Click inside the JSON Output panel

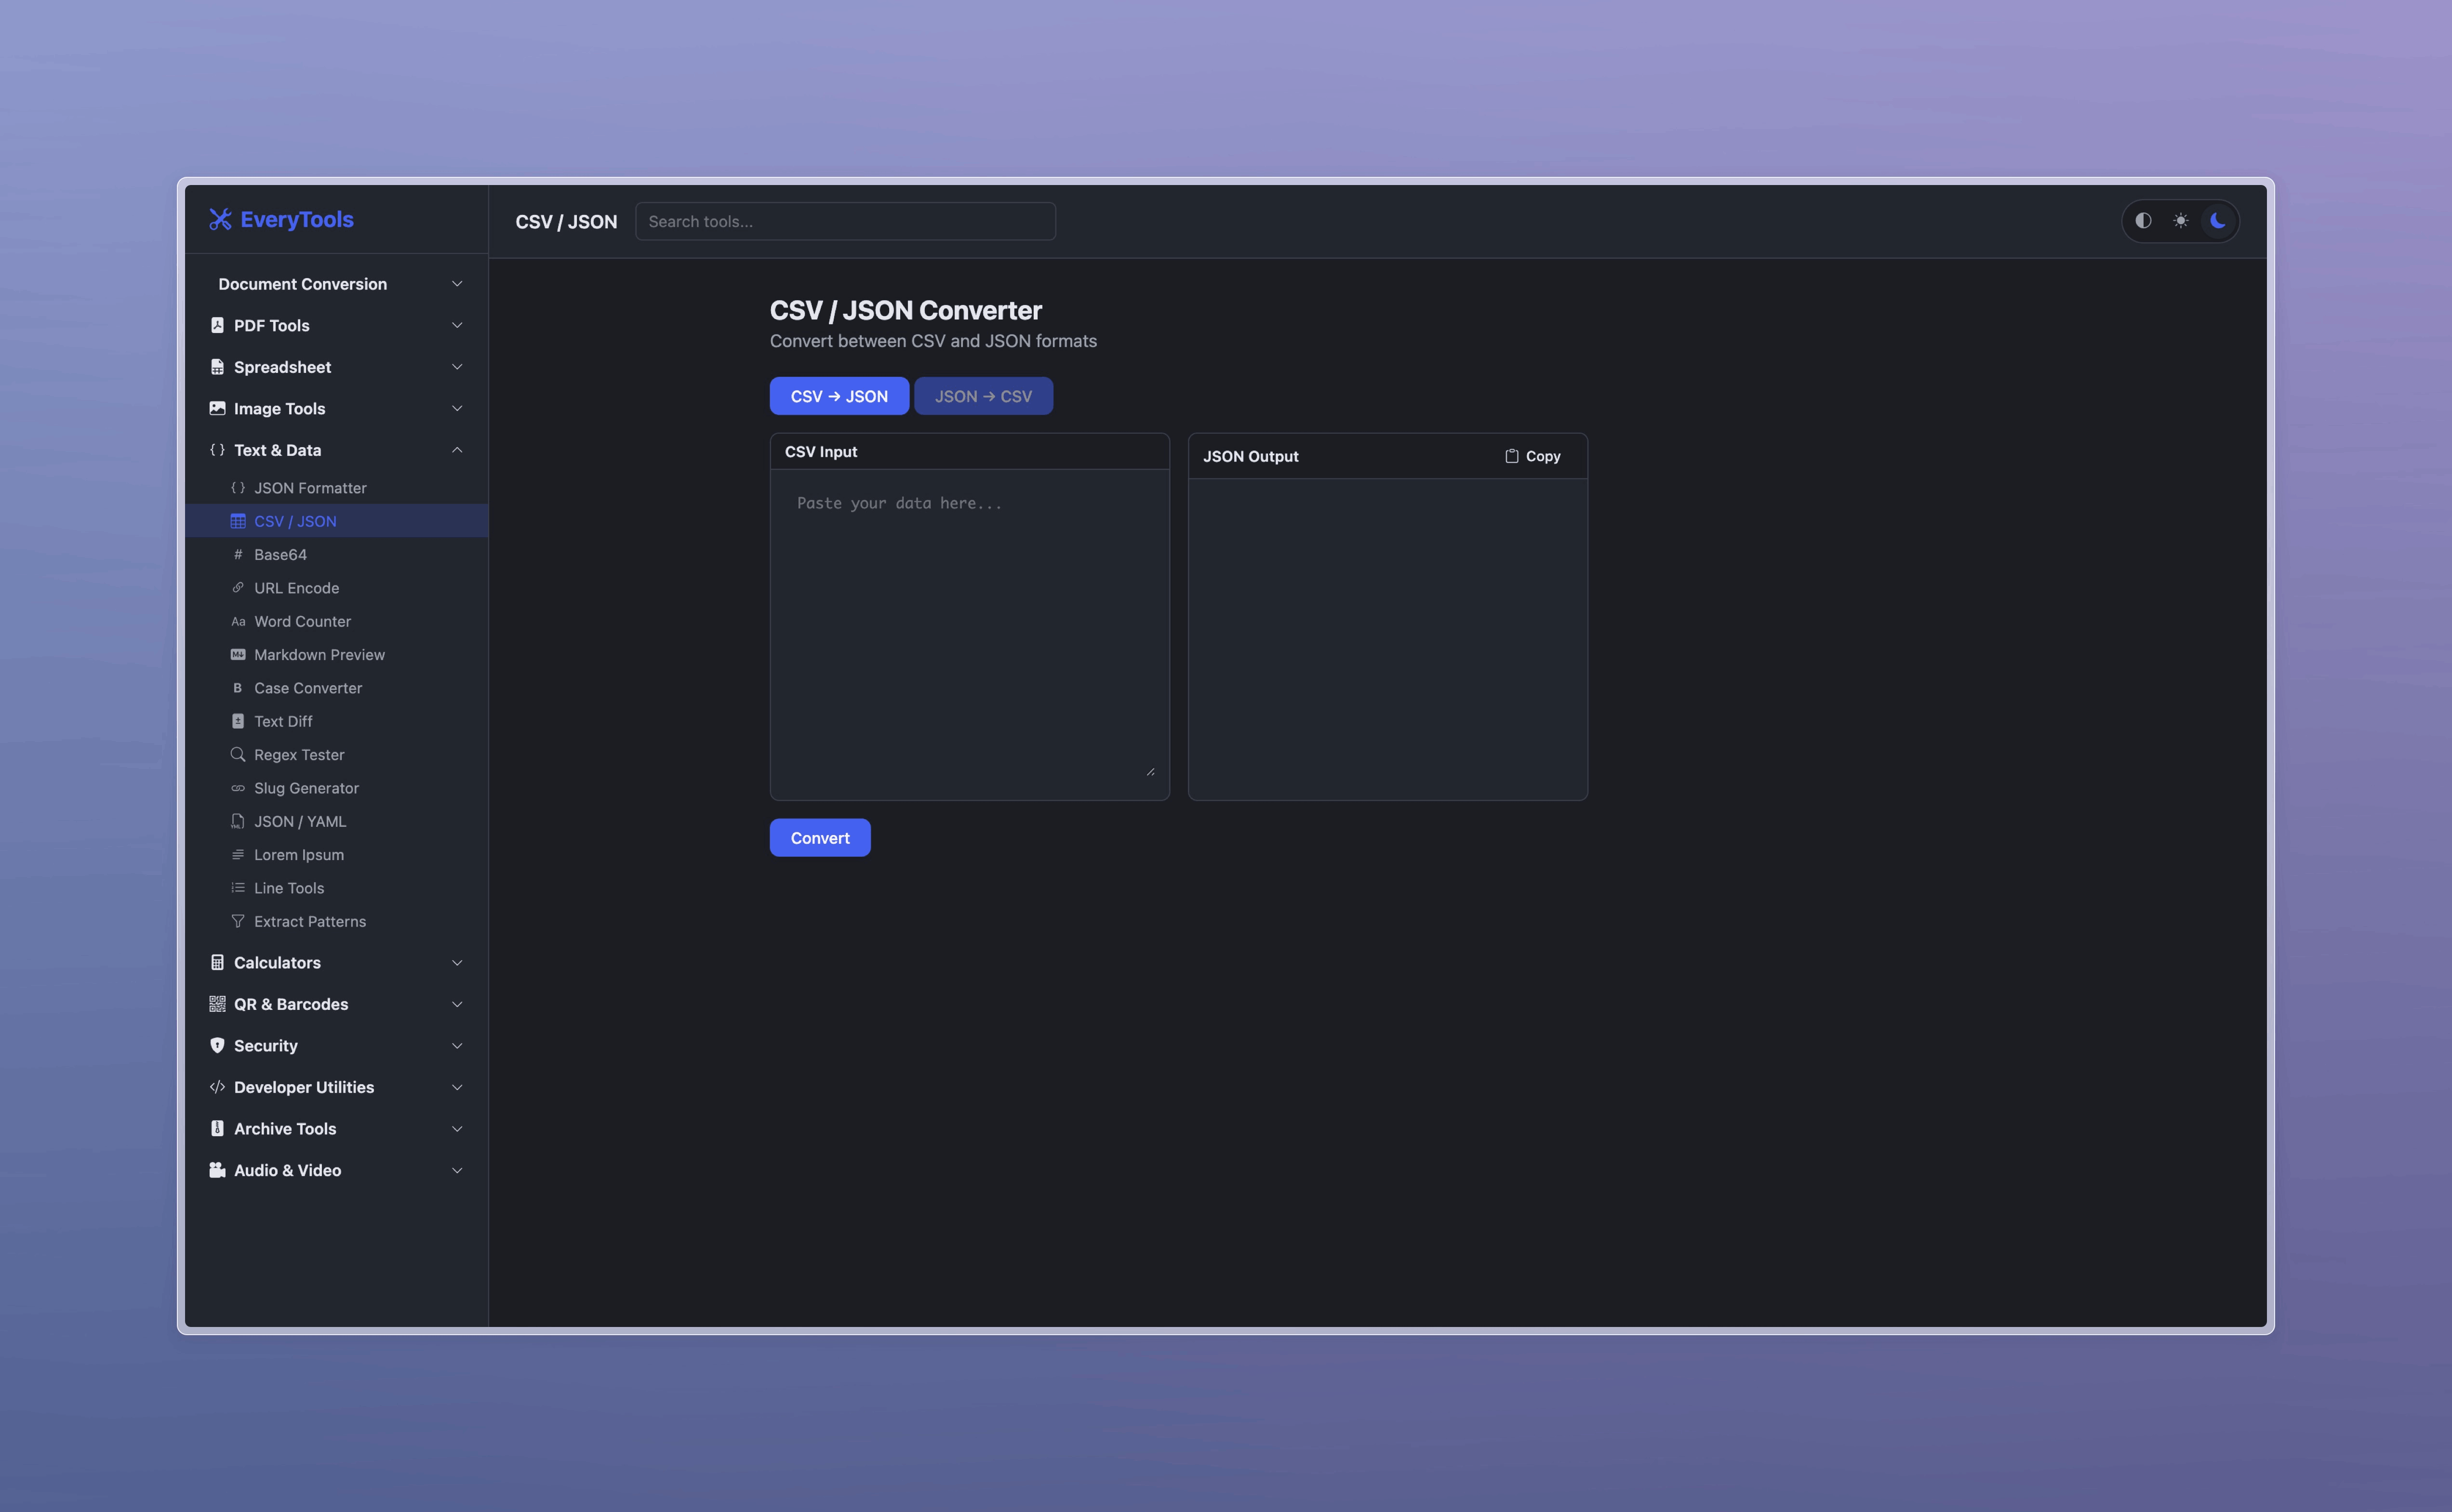[1387, 639]
